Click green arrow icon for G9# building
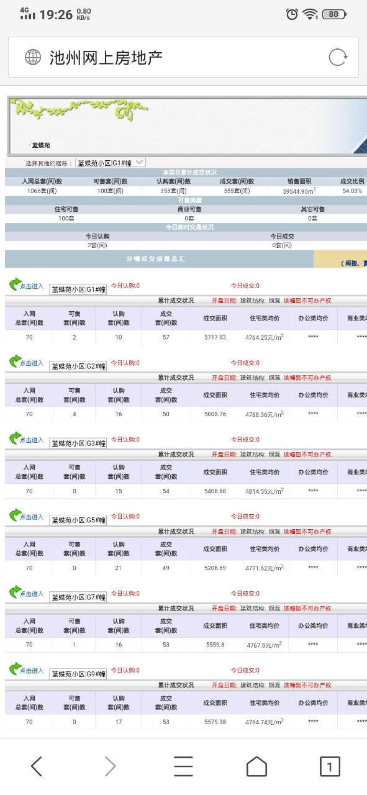This screenshot has width=367, height=795. pos(15,669)
